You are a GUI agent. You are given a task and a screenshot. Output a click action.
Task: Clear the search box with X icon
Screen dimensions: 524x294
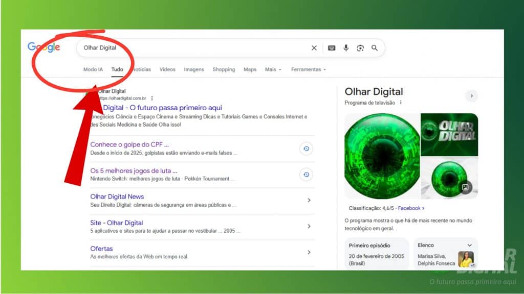coord(314,48)
